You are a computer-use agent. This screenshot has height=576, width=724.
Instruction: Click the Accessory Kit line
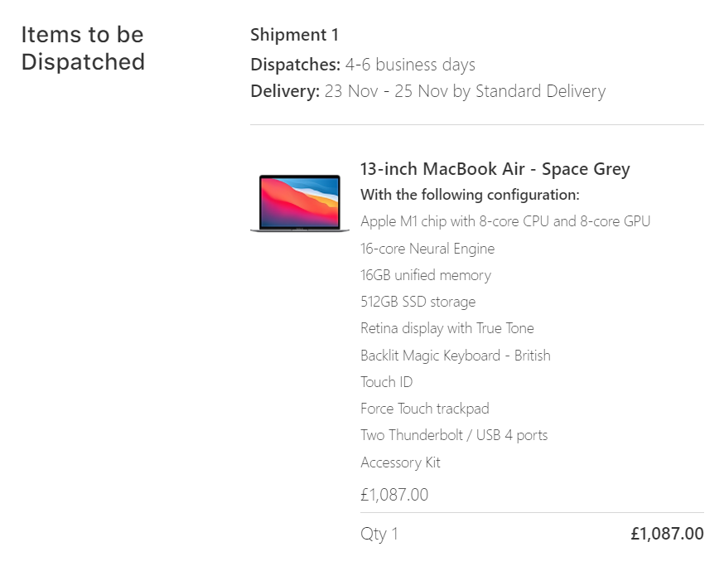401,462
